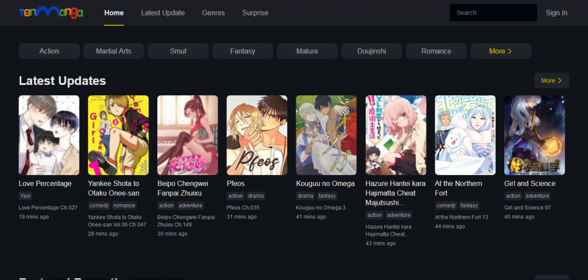588x280 pixels.
Task: Select the Smut genre button
Action: coord(178,51)
